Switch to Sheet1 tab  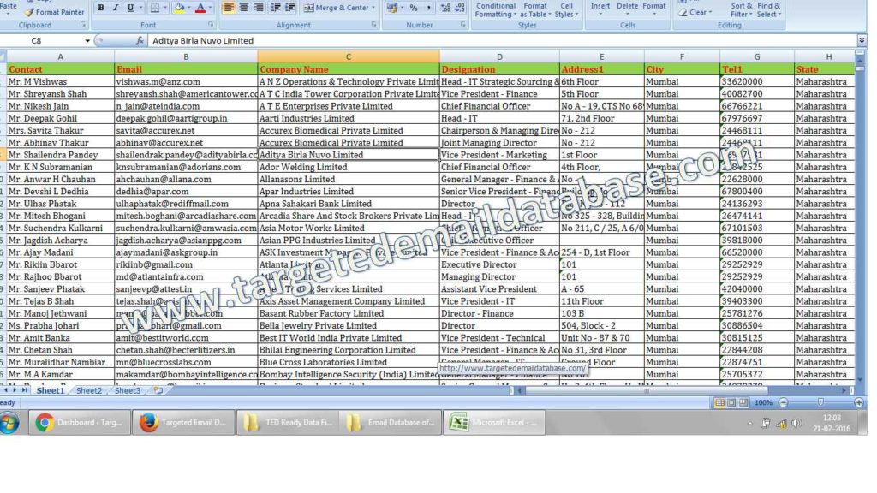(51, 390)
